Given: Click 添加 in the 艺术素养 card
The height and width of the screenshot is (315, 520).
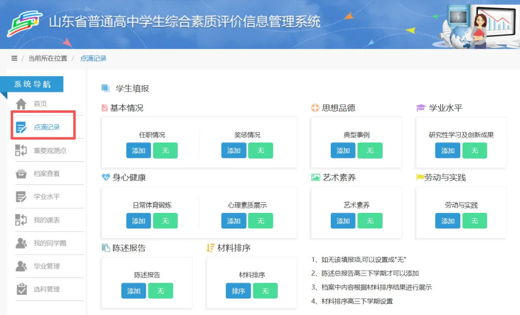Looking at the screenshot, I should point(343,221).
